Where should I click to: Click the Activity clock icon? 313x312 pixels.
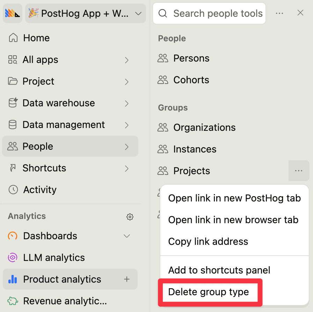pos(13,190)
